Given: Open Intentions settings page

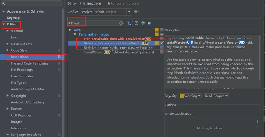Looking at the screenshot, I should (x=19, y=128).
